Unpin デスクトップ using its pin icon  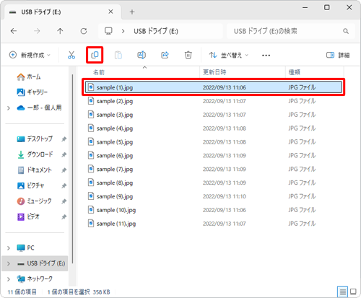(64, 139)
